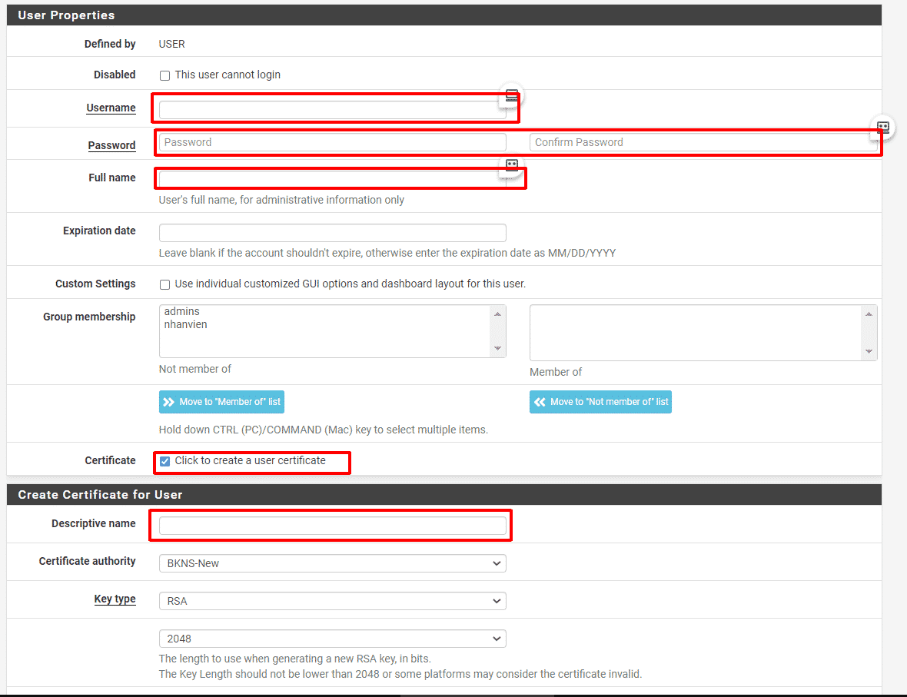This screenshot has width=907, height=697.
Task: Select nhanvien in the group list
Action: tap(186, 324)
